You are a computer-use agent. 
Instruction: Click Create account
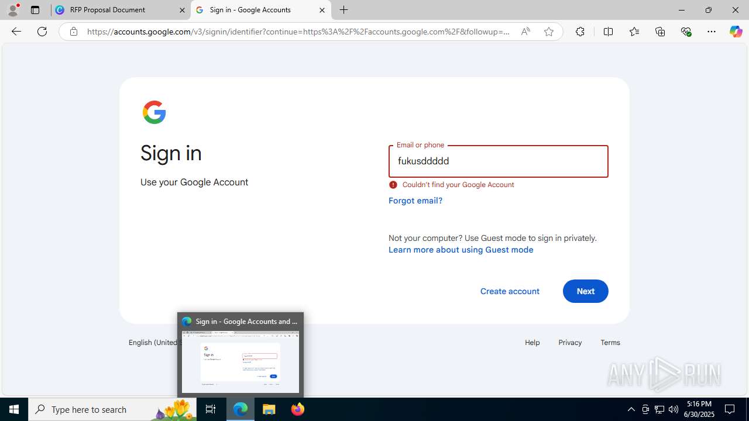[x=510, y=291]
